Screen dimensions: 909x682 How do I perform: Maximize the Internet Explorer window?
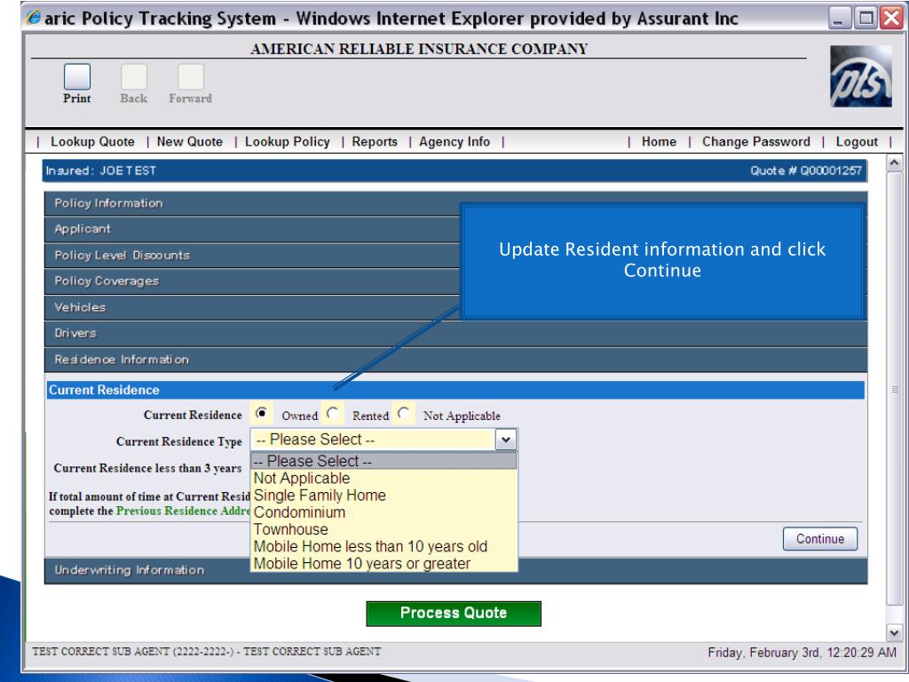tap(866, 18)
